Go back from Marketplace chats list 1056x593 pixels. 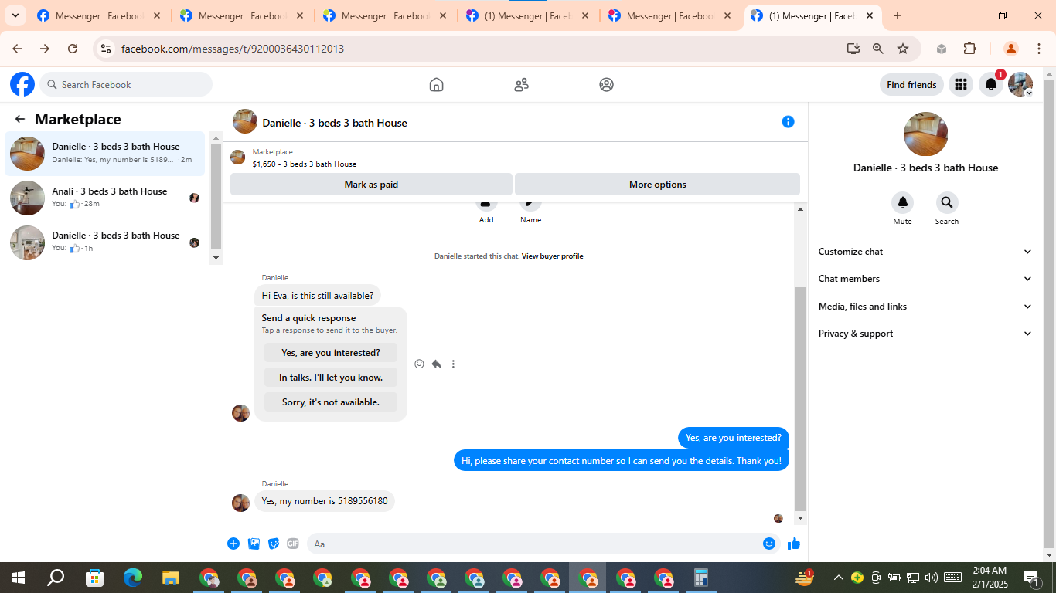[x=20, y=119]
